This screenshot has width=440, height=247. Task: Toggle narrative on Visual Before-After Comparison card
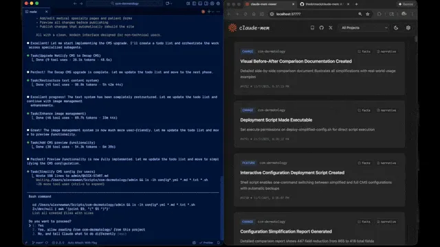click(386, 51)
